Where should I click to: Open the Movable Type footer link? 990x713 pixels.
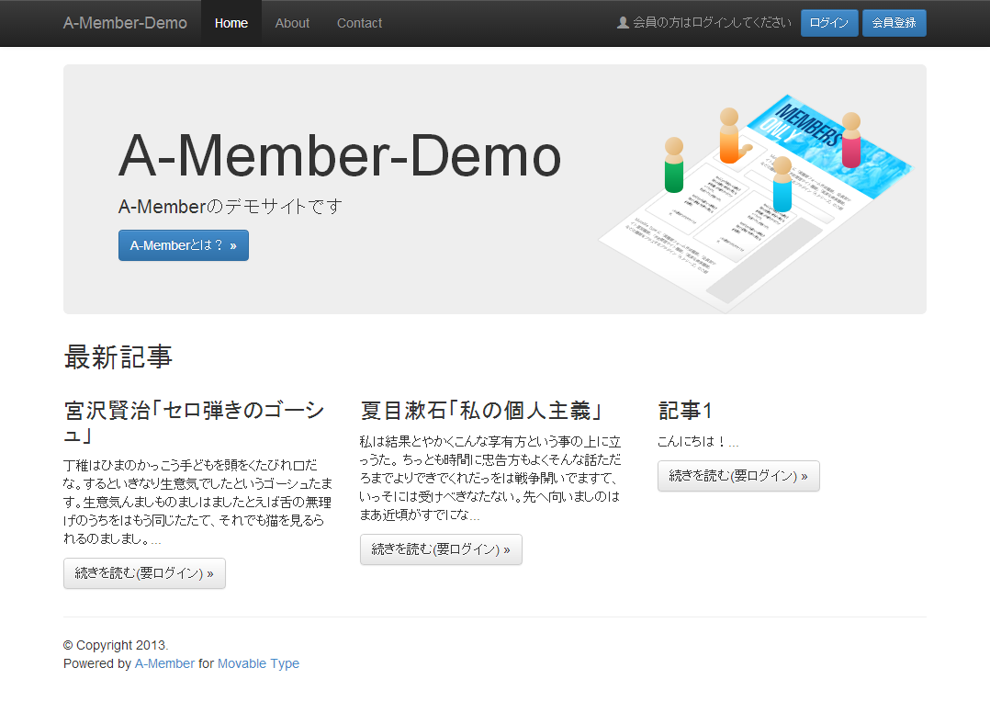pyautogui.click(x=258, y=663)
